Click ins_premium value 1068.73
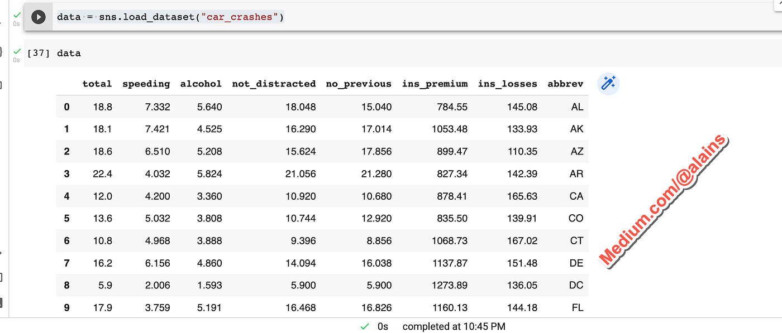782x333 pixels. (x=450, y=240)
